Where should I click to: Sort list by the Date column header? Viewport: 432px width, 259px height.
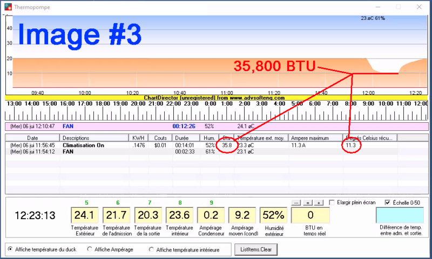point(32,138)
